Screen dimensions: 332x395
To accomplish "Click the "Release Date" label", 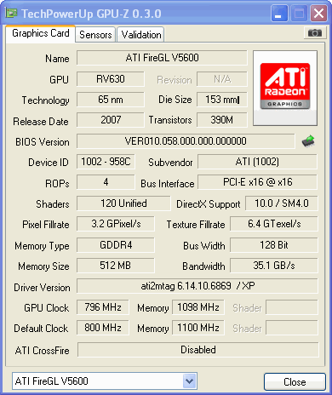I will [x=41, y=122].
